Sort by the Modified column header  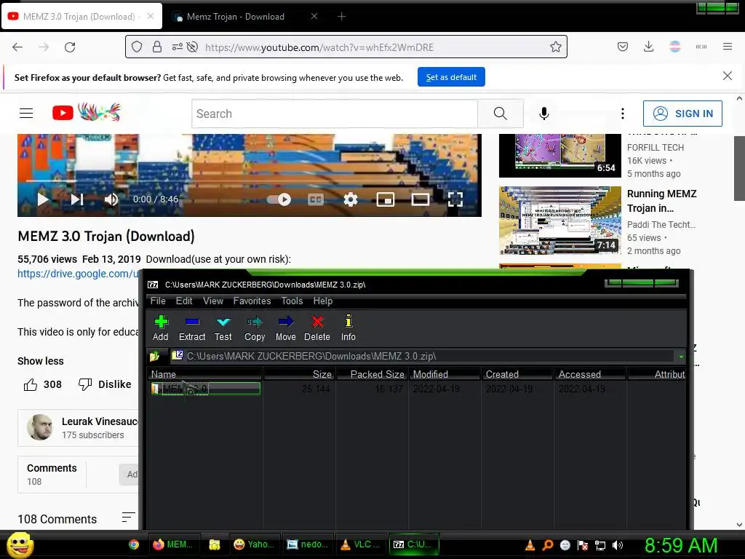(x=445, y=374)
